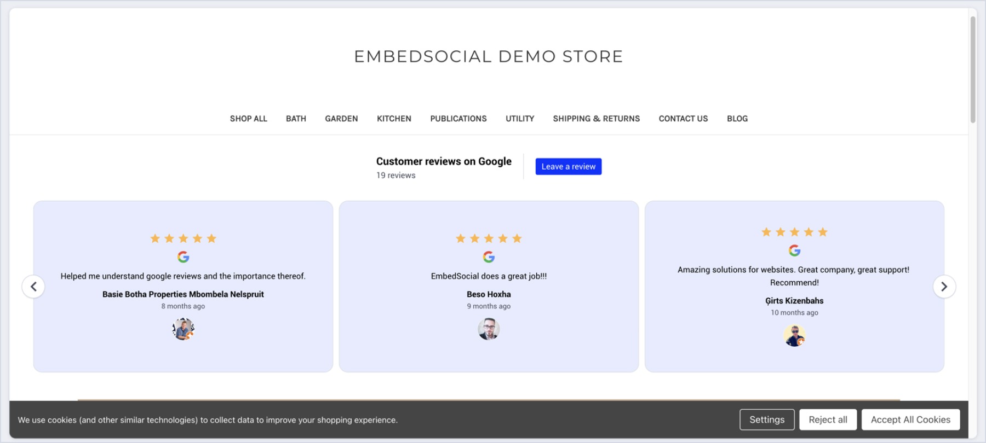Click star rating on Ģirts Kizenbahs review
The width and height of the screenshot is (986, 443).
coord(794,232)
